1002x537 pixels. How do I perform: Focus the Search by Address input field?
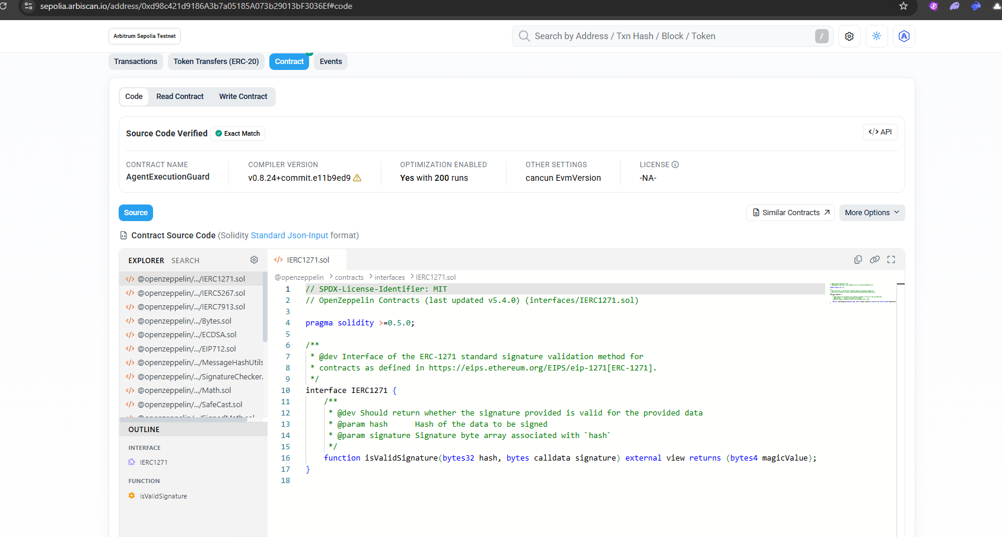(x=673, y=36)
